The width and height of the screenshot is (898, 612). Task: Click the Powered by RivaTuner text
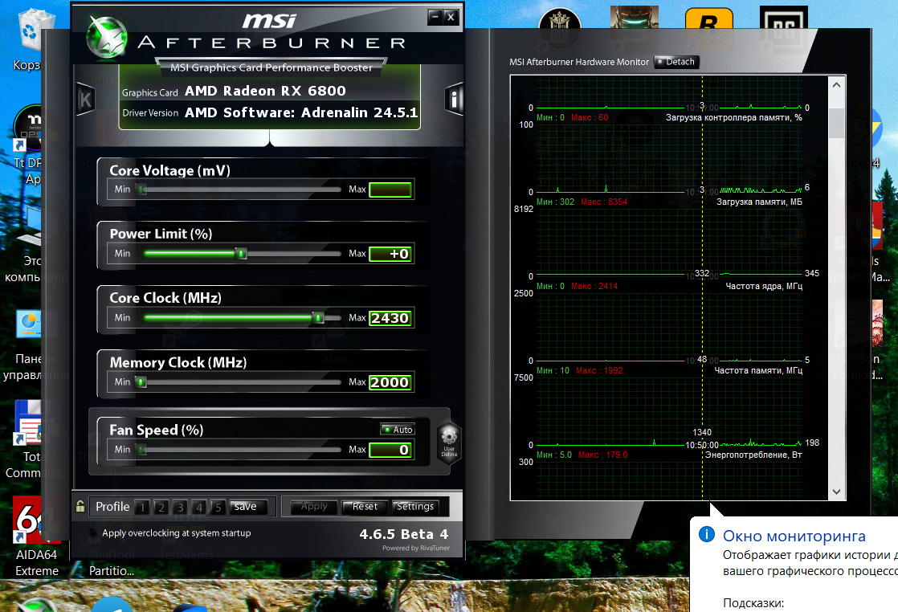pyautogui.click(x=416, y=548)
